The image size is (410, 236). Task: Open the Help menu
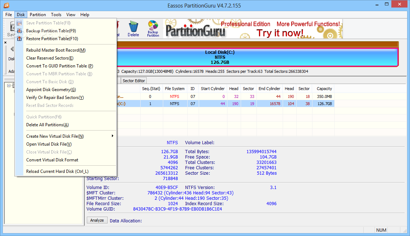(85, 15)
